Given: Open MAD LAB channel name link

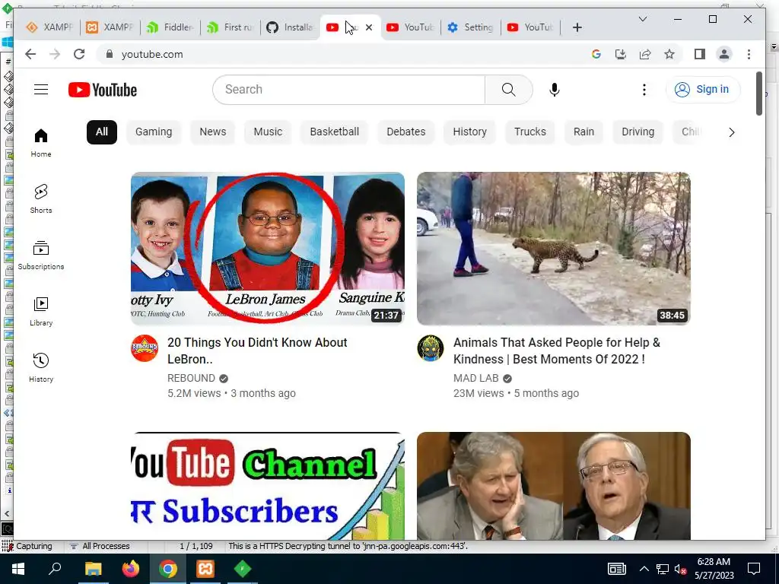Looking at the screenshot, I should pos(475,379).
